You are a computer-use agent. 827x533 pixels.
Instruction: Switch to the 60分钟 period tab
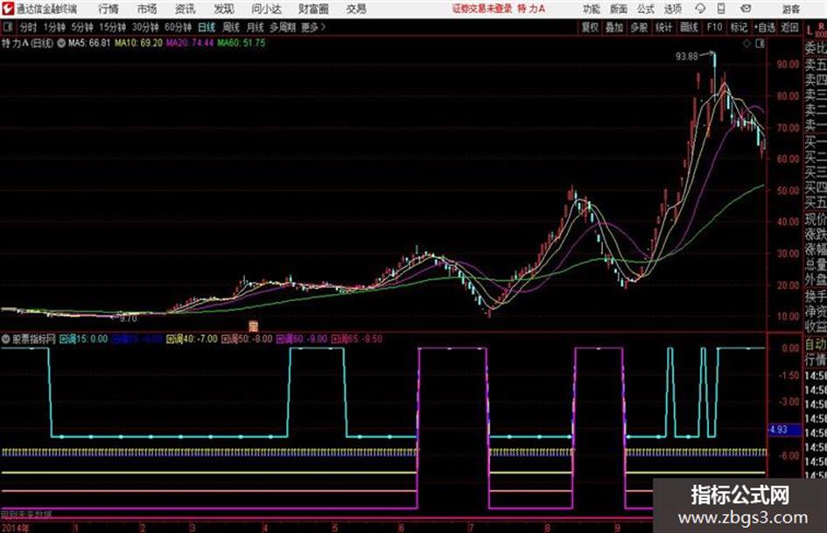point(178,27)
